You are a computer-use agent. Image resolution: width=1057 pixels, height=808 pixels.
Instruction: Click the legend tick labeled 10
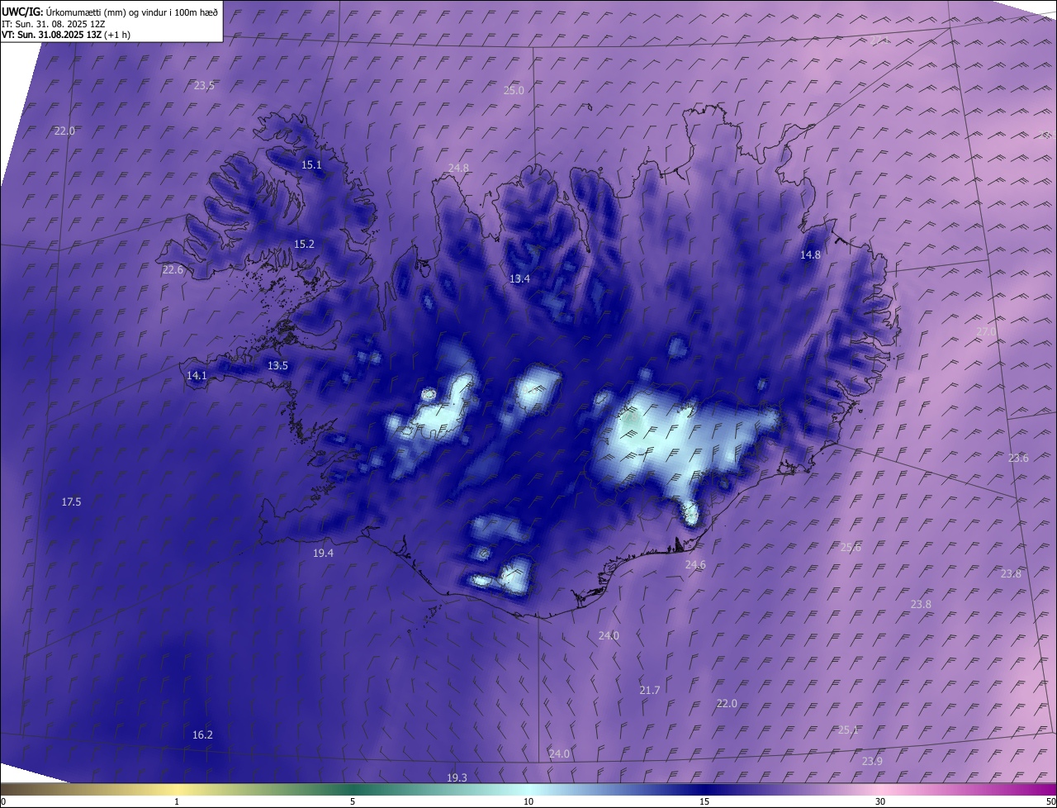tap(528, 802)
